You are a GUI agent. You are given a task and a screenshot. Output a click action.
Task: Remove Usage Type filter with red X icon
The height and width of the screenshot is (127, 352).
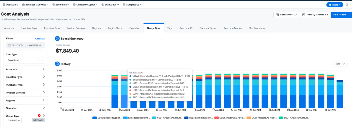[x=39, y=116]
